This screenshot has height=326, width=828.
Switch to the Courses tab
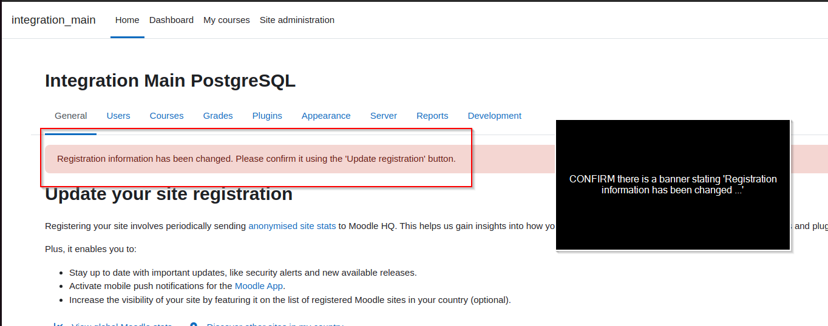166,116
